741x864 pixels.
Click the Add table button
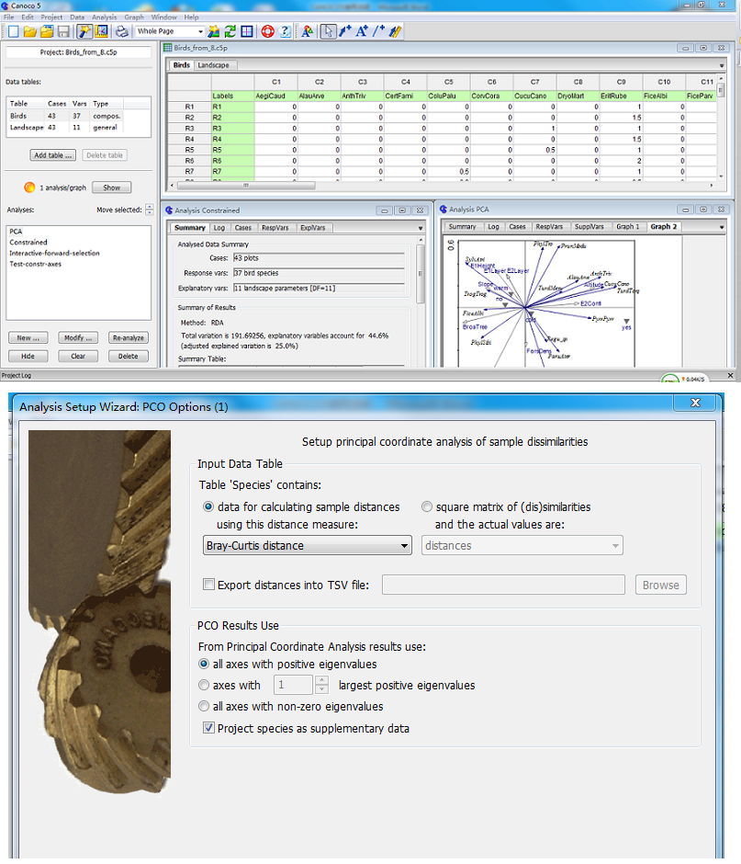pos(53,155)
